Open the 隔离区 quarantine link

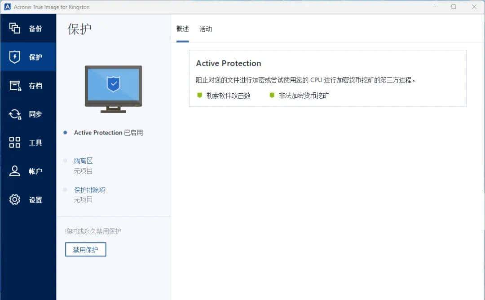pos(83,161)
